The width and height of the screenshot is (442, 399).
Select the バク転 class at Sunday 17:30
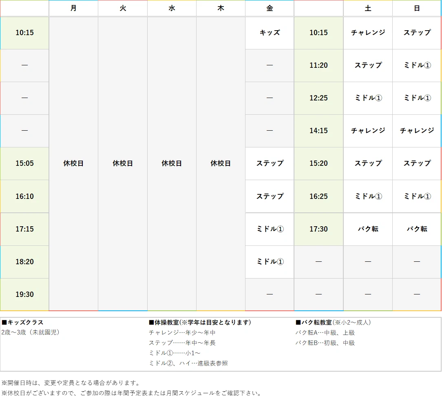tap(417, 229)
